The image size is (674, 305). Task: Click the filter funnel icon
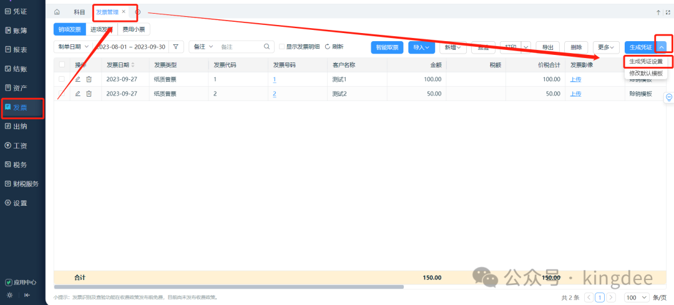tap(176, 47)
